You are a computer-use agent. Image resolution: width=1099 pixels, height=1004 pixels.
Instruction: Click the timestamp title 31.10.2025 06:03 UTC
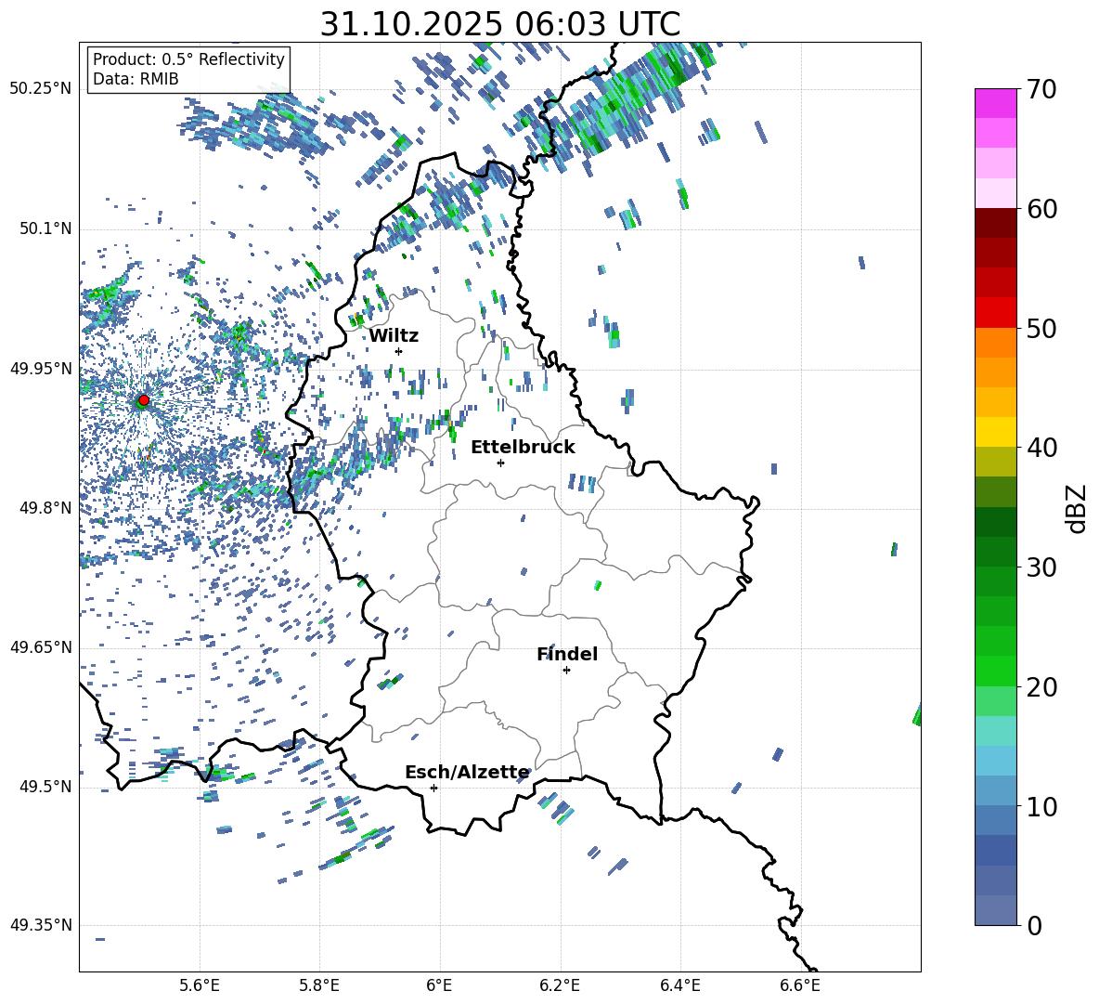[x=500, y=24]
